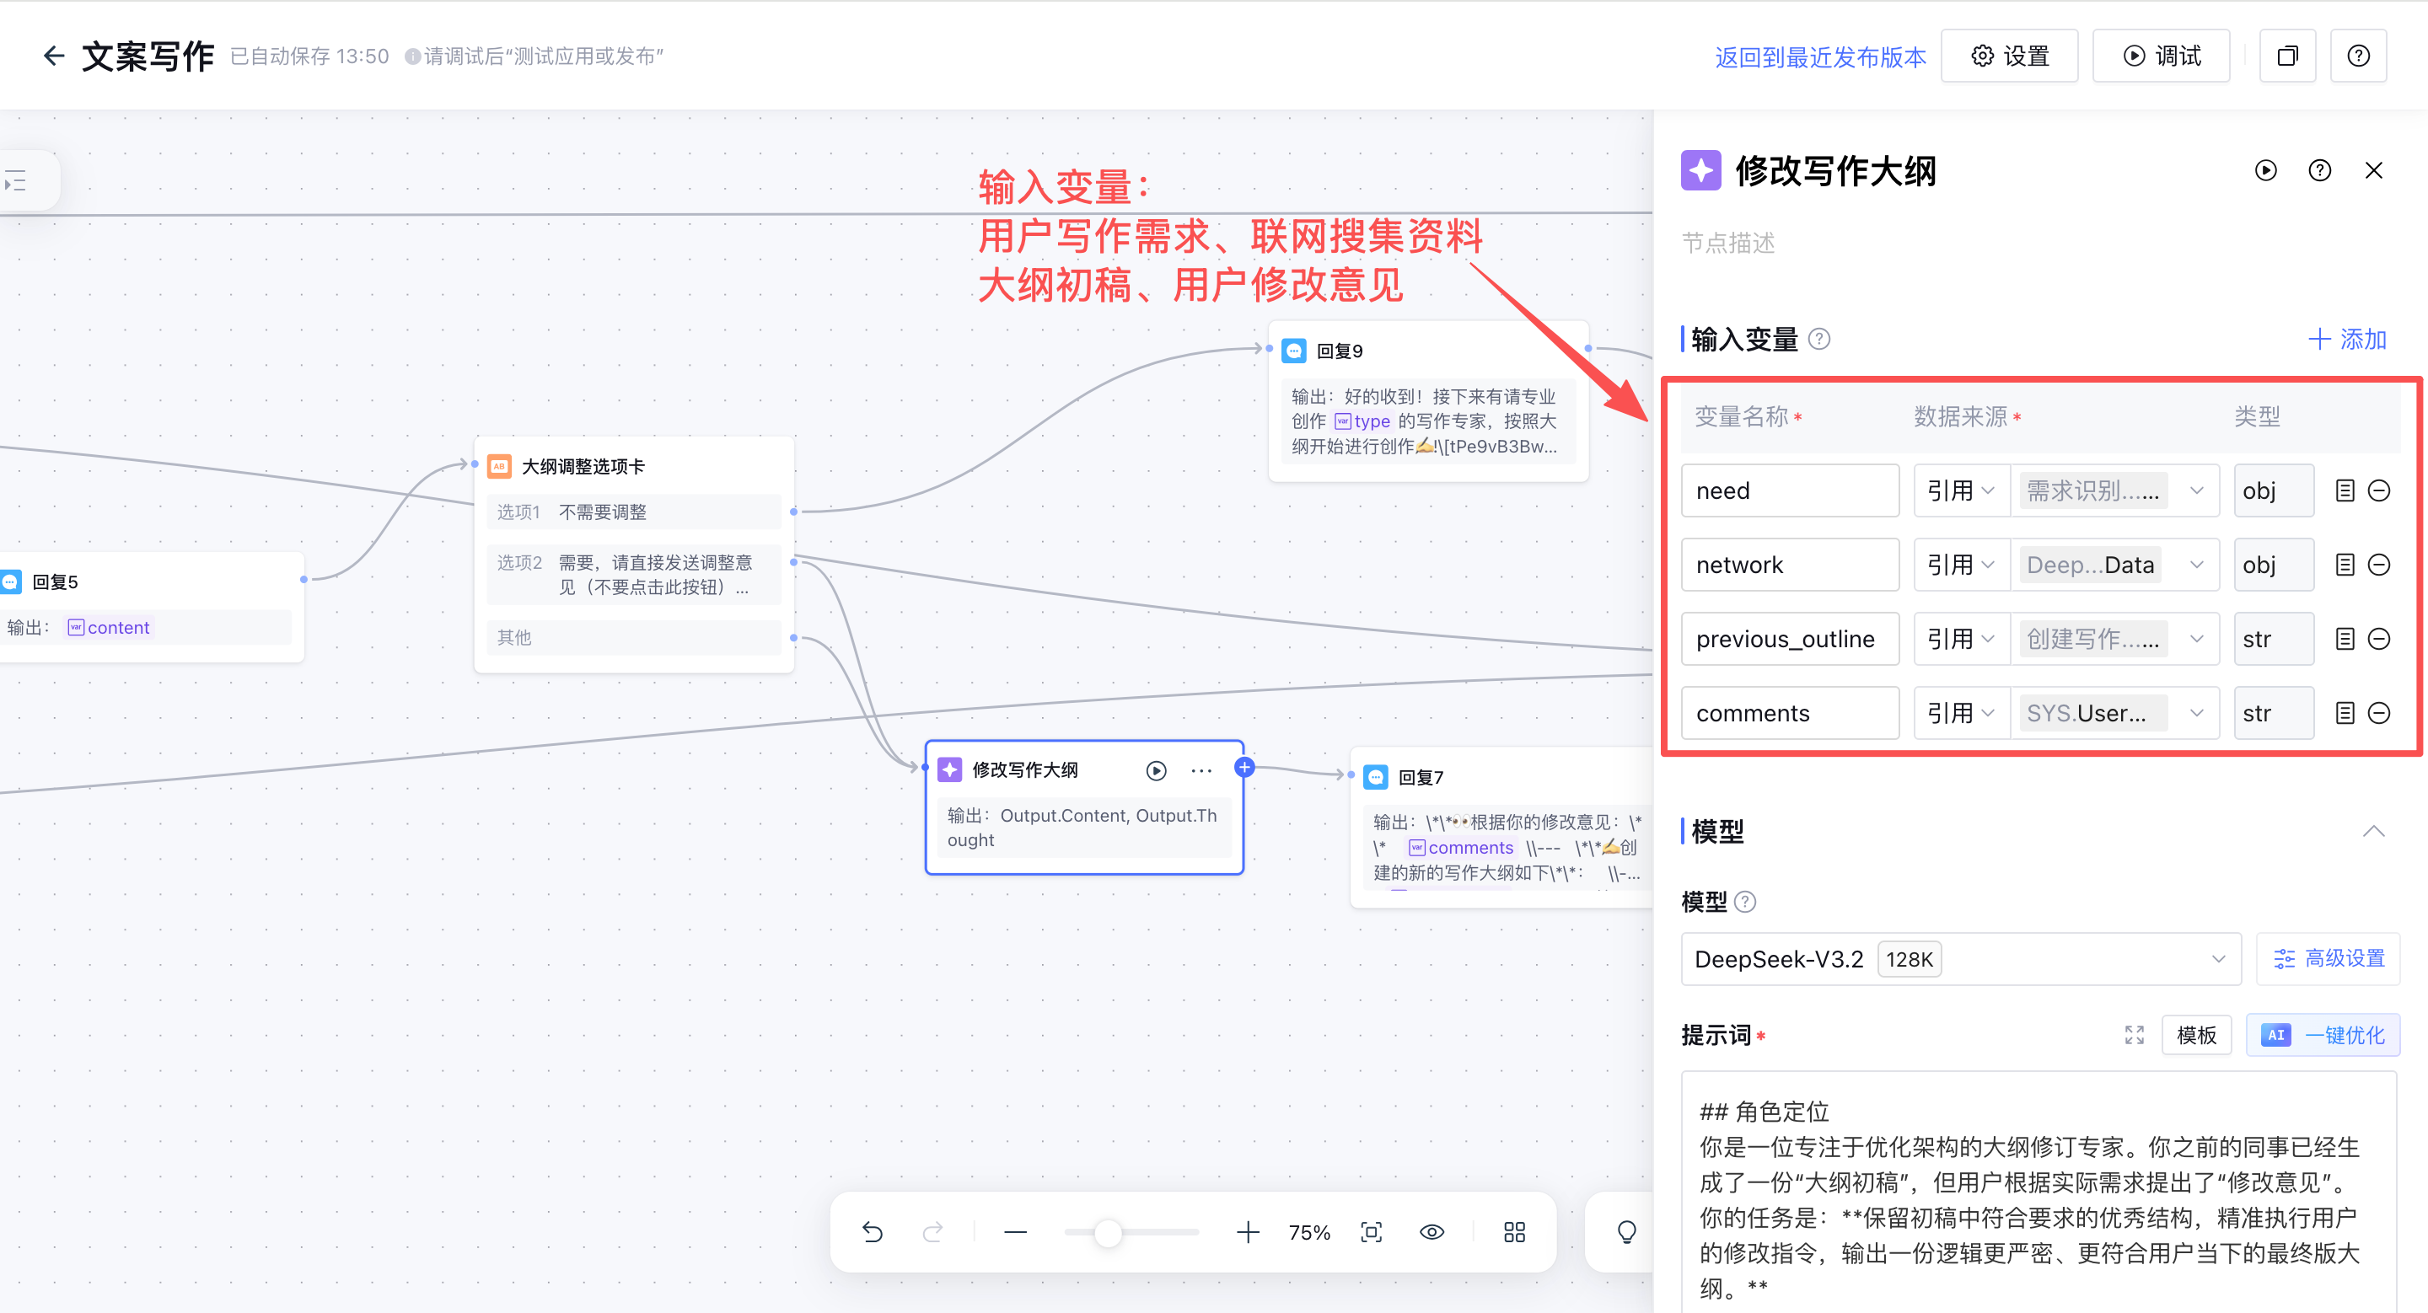Toggle the left sidebar collapse button
Screen dimensions: 2428x1313
point(17,180)
